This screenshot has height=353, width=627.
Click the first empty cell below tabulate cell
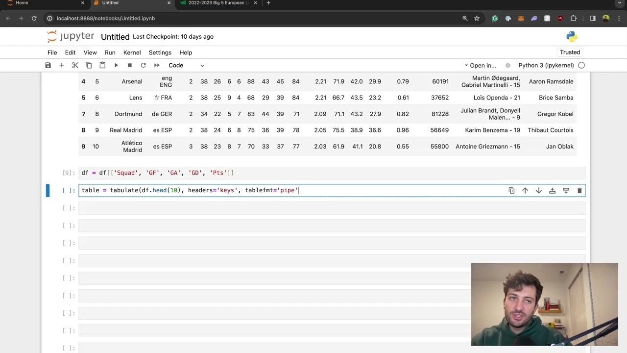click(x=332, y=208)
